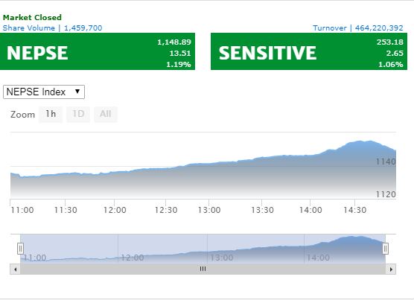The image size is (414, 300).
Task: Click the 14:30 chart axis label
Action: click(355, 210)
